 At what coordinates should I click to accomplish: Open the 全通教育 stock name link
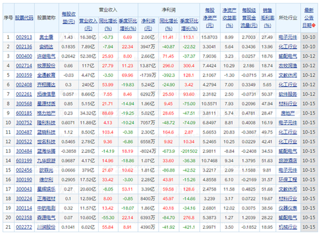[46, 75]
